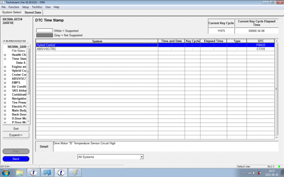The image size is (284, 177).
Task: Expand the Health Check tree node
Action: (x=5, y=55)
